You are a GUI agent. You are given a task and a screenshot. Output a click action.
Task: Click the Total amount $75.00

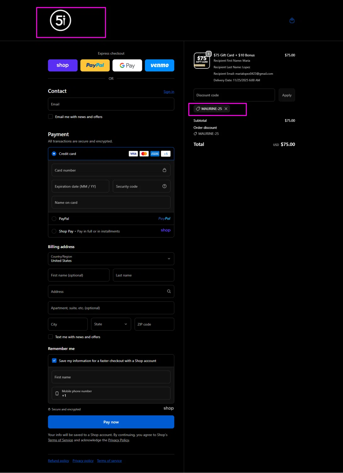pos(288,144)
